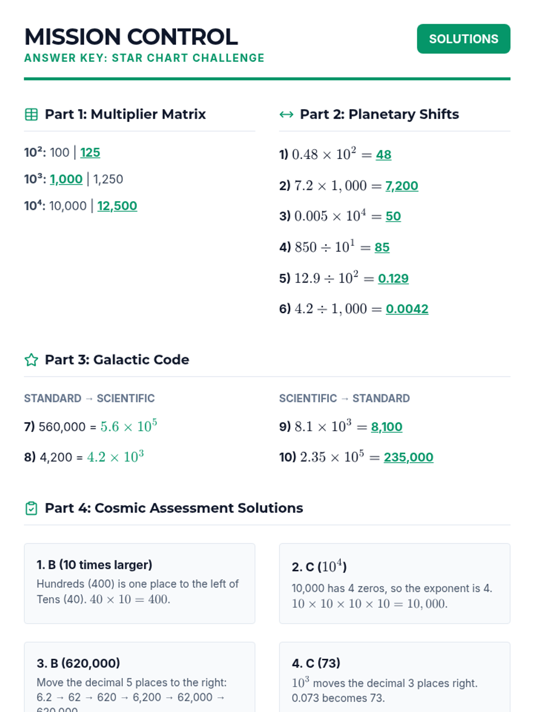
Task: Click the Mission Control title heading
Action: click(131, 37)
